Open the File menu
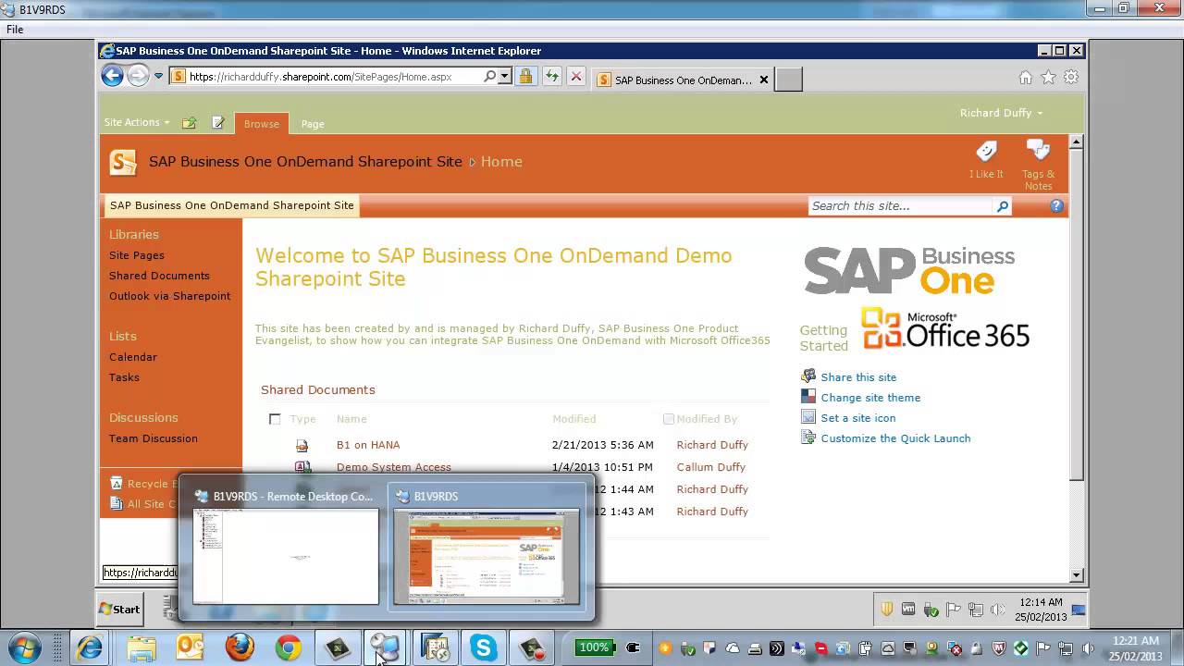The image size is (1184, 666). point(15,30)
